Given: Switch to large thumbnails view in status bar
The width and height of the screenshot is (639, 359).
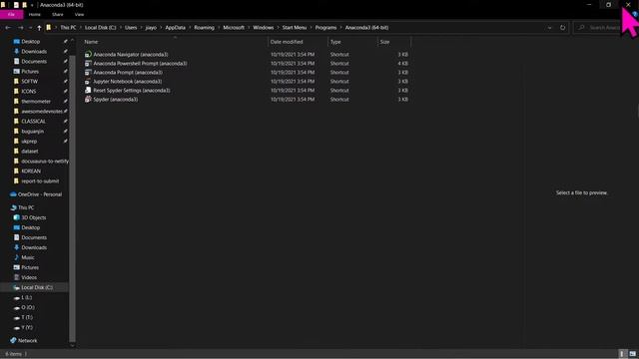Looking at the screenshot, I should (x=632, y=354).
